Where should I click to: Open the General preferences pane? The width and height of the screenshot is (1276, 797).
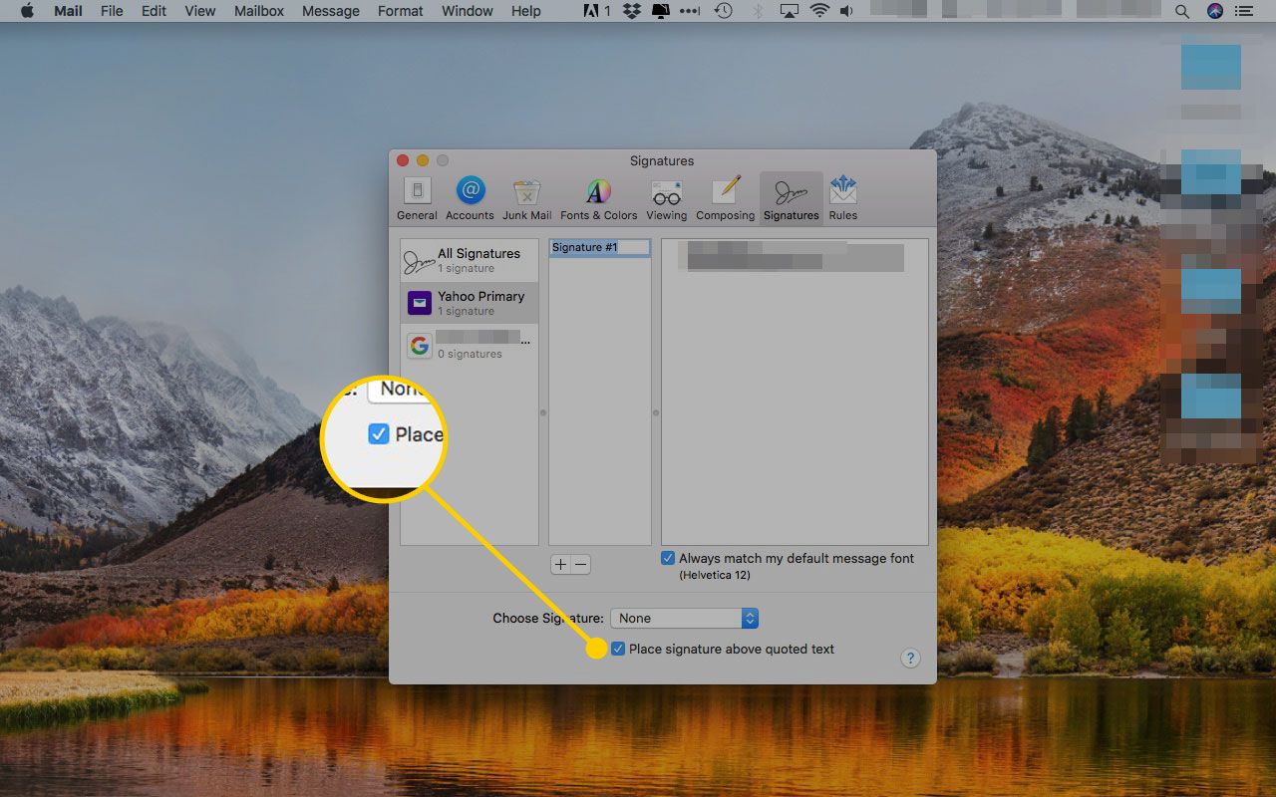tap(417, 198)
